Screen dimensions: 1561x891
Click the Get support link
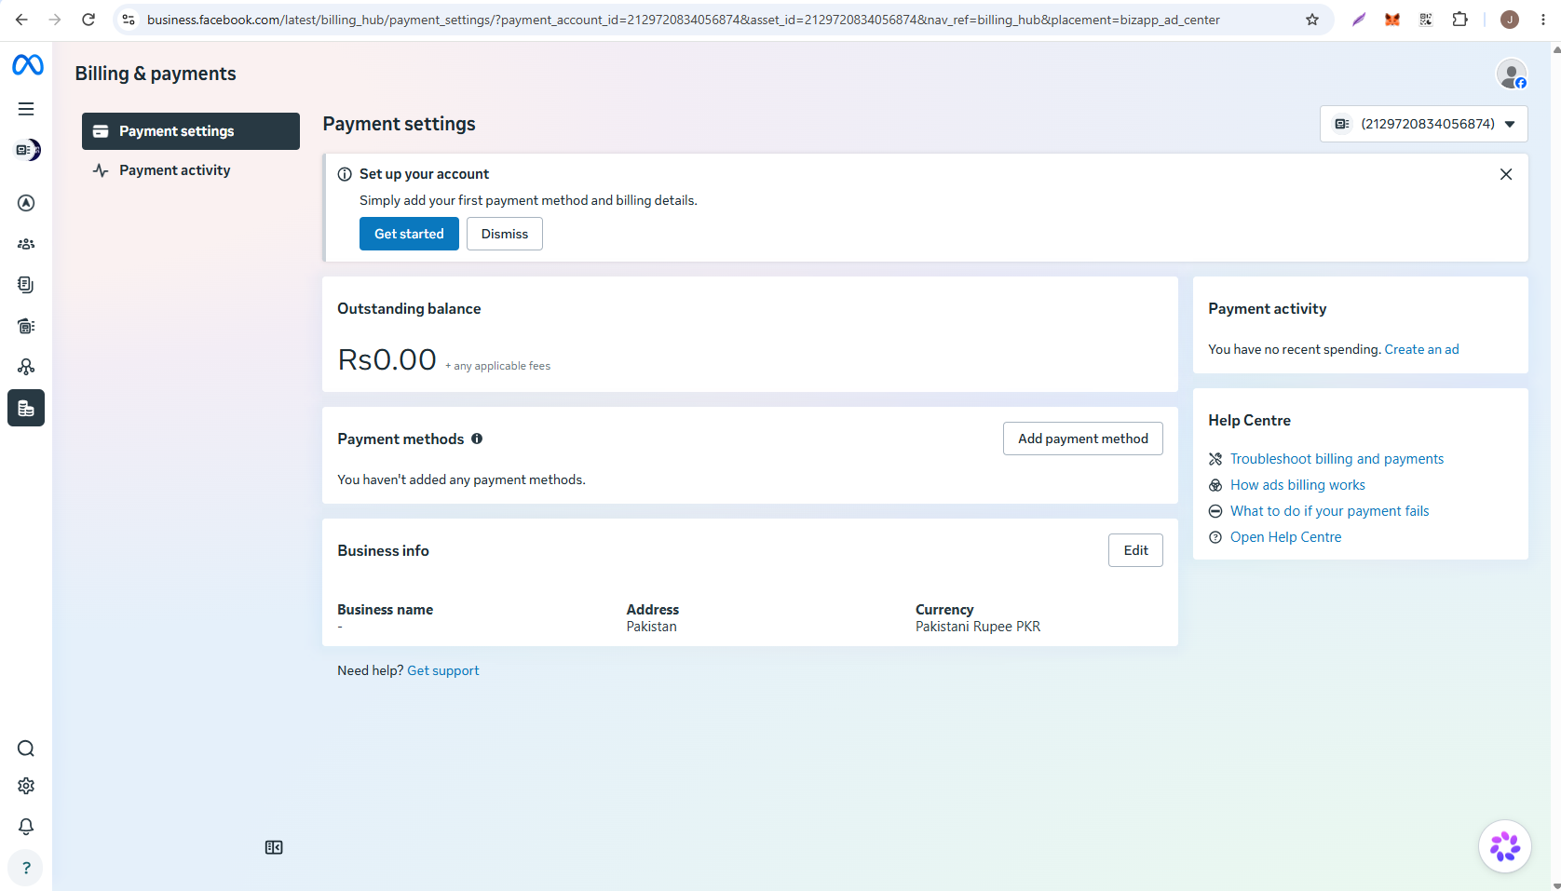click(443, 670)
